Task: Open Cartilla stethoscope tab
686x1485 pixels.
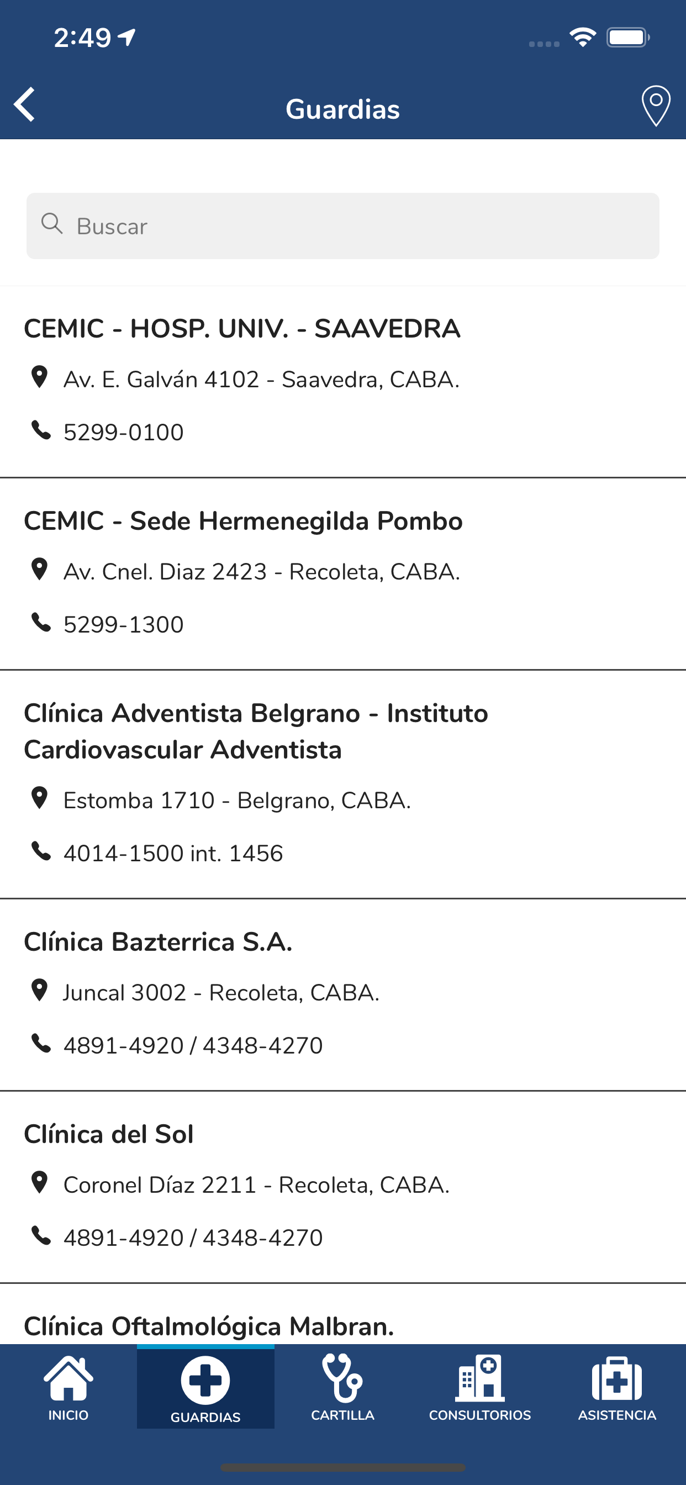Action: (343, 1388)
